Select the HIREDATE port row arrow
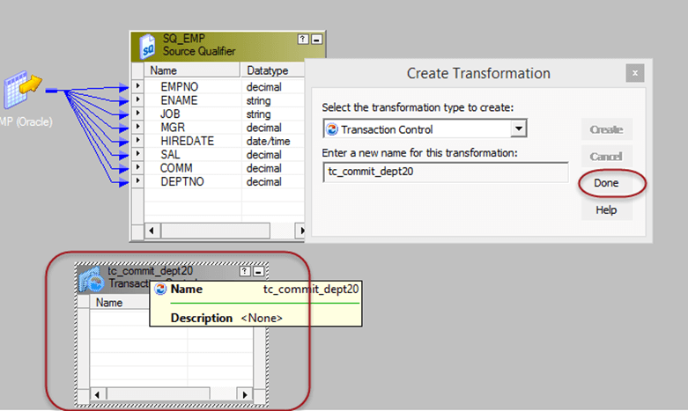Screen dimensions: 688x411 137,141
